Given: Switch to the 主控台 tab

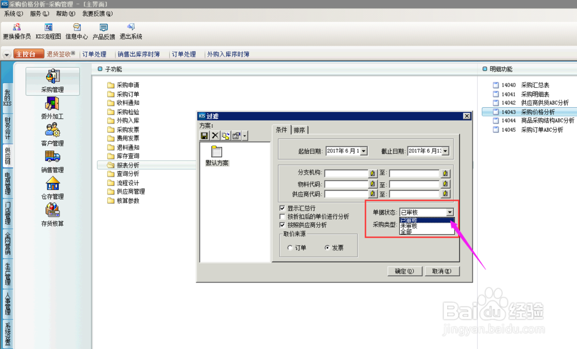Looking at the screenshot, I should pyautogui.click(x=28, y=54).
